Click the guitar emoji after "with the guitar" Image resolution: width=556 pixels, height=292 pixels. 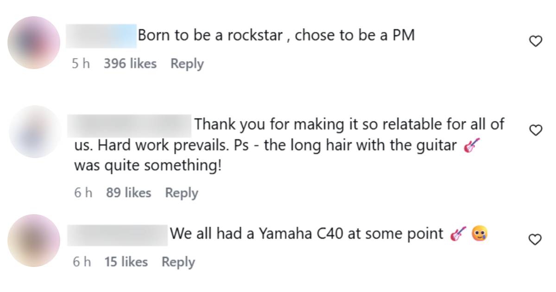(471, 146)
